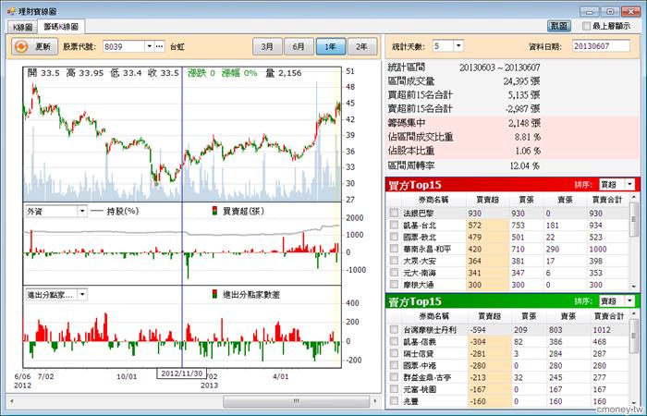
Task: Select the 3月 time range button
Action: pyautogui.click(x=267, y=46)
